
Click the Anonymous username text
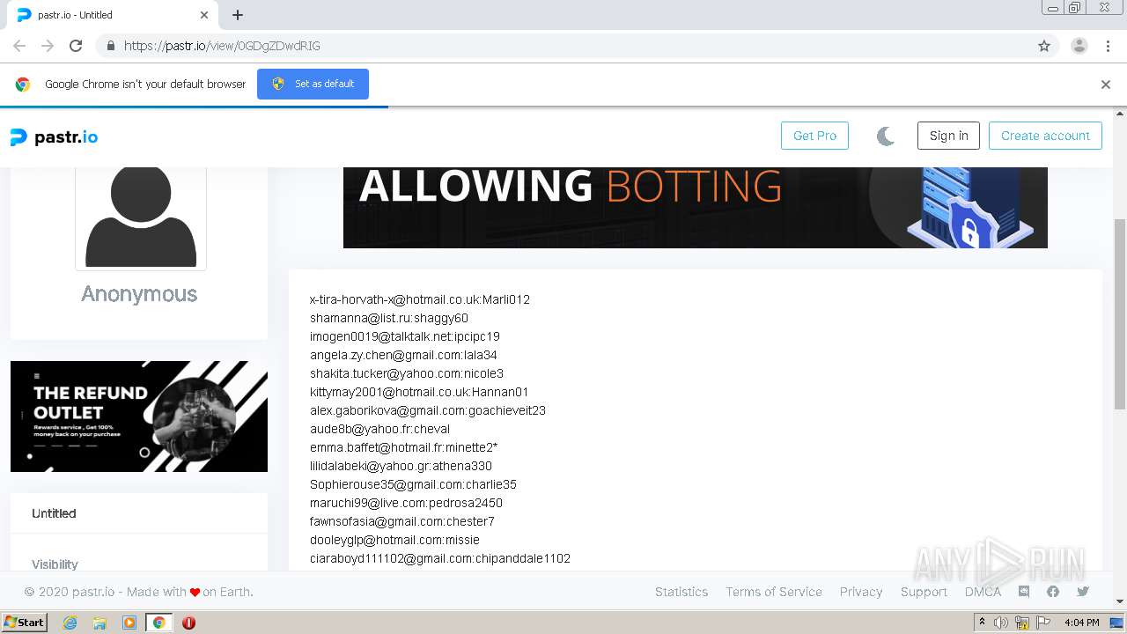139,294
